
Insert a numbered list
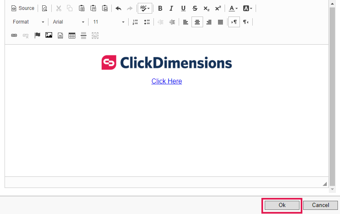tap(135, 22)
